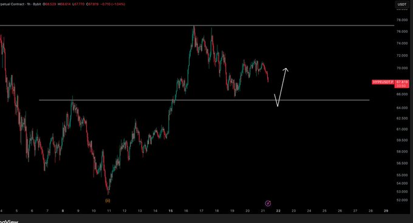Click the 55.000 price scale label
Screen dimensions: 413x223
pos(402,175)
